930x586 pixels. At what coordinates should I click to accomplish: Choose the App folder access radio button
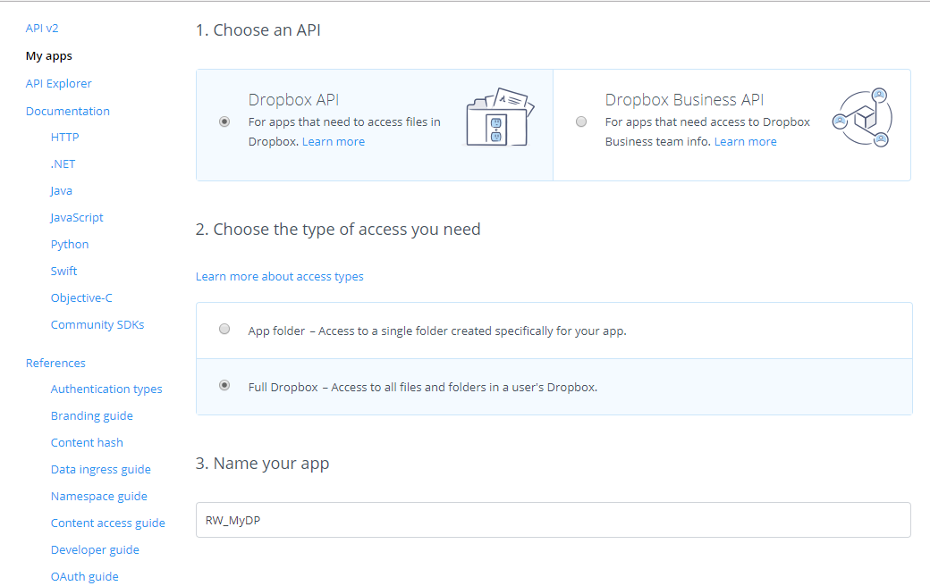224,329
